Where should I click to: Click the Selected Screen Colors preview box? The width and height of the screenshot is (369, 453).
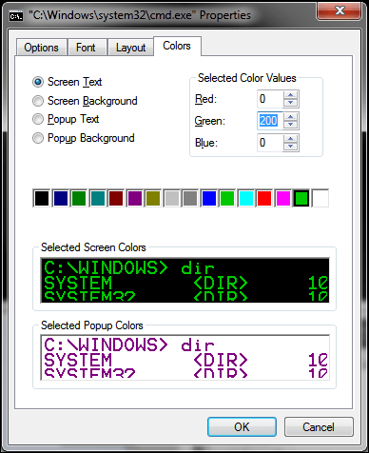pyautogui.click(x=185, y=281)
